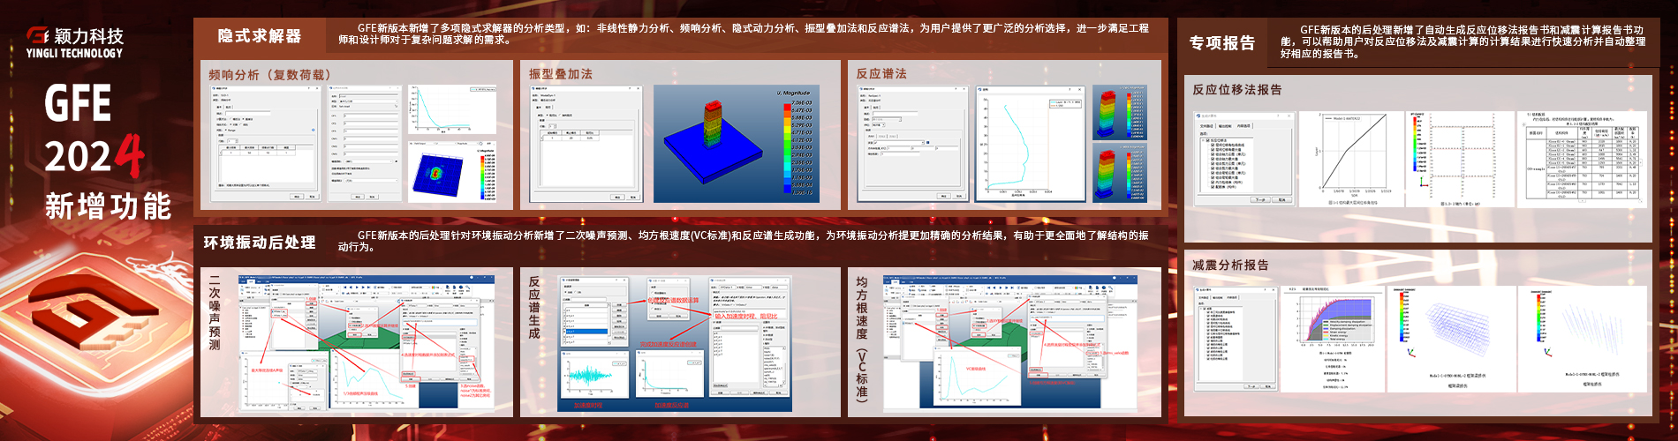
Task: Click the GFE 2024 title text
Action: [94, 131]
